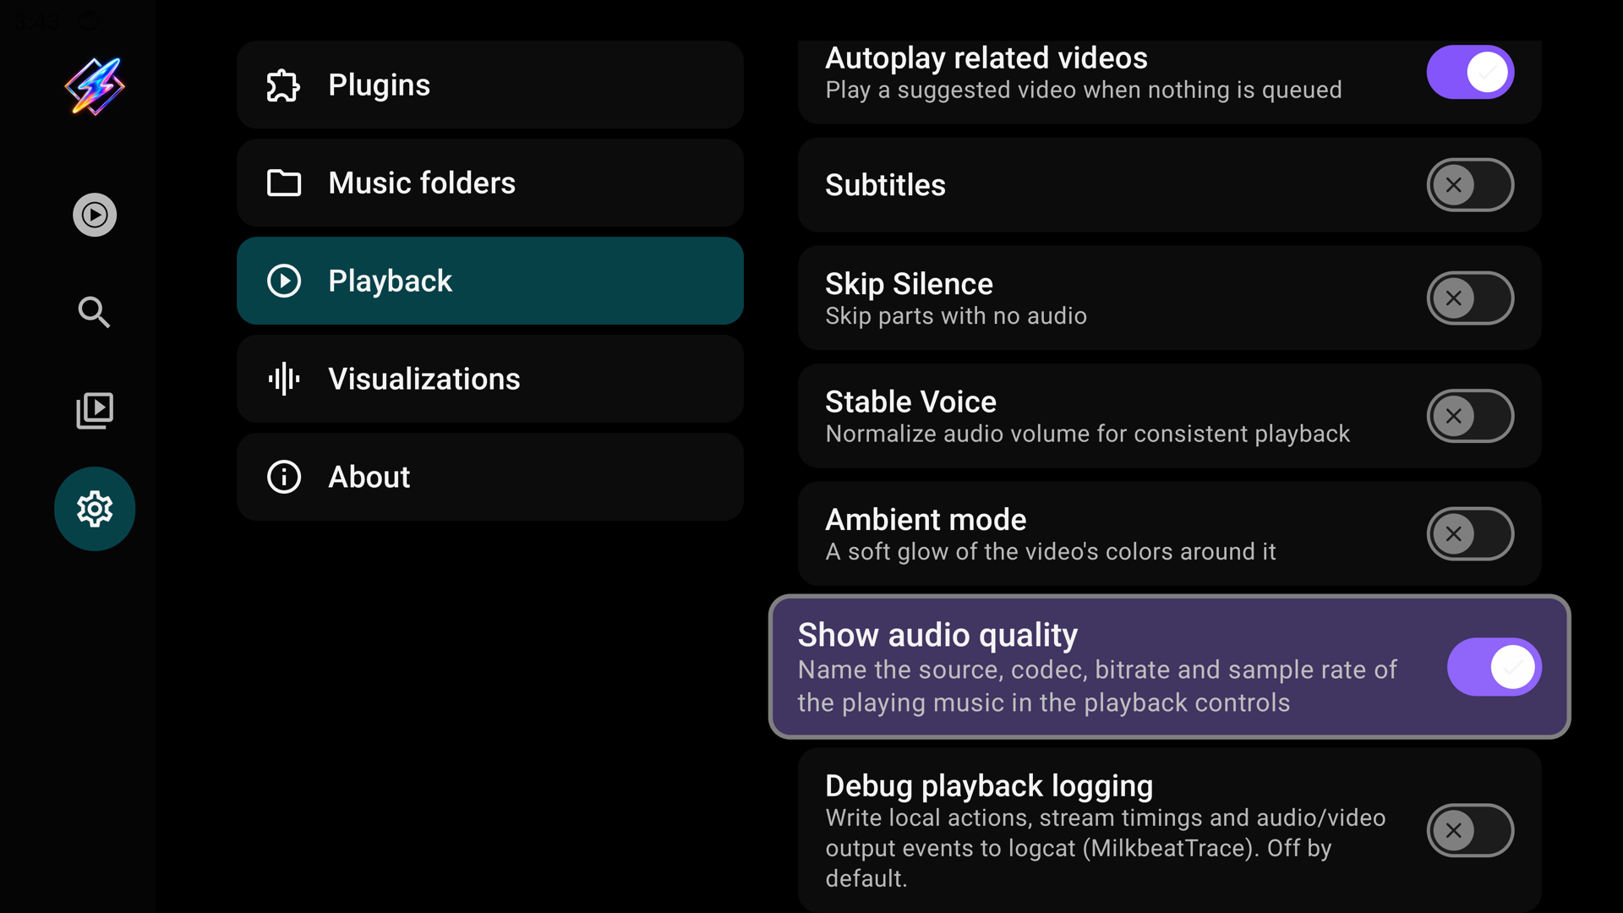Click 'Play a suggested video when nothing is queued'
This screenshot has height=913, width=1623.
tap(1084, 90)
